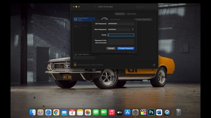211x118 pixels.
Task: Switch to the Password tab
Action: pyautogui.click(x=120, y=14)
